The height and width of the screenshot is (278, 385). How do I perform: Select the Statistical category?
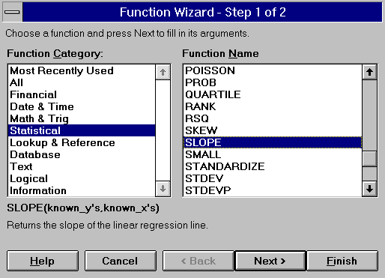(x=82, y=130)
